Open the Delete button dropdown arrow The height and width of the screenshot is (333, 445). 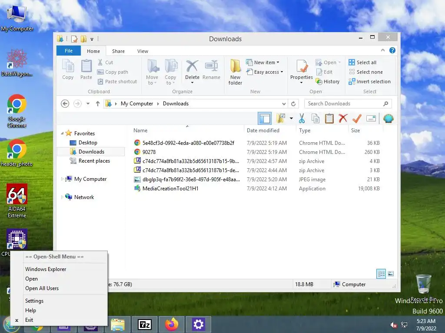pyautogui.click(x=192, y=83)
